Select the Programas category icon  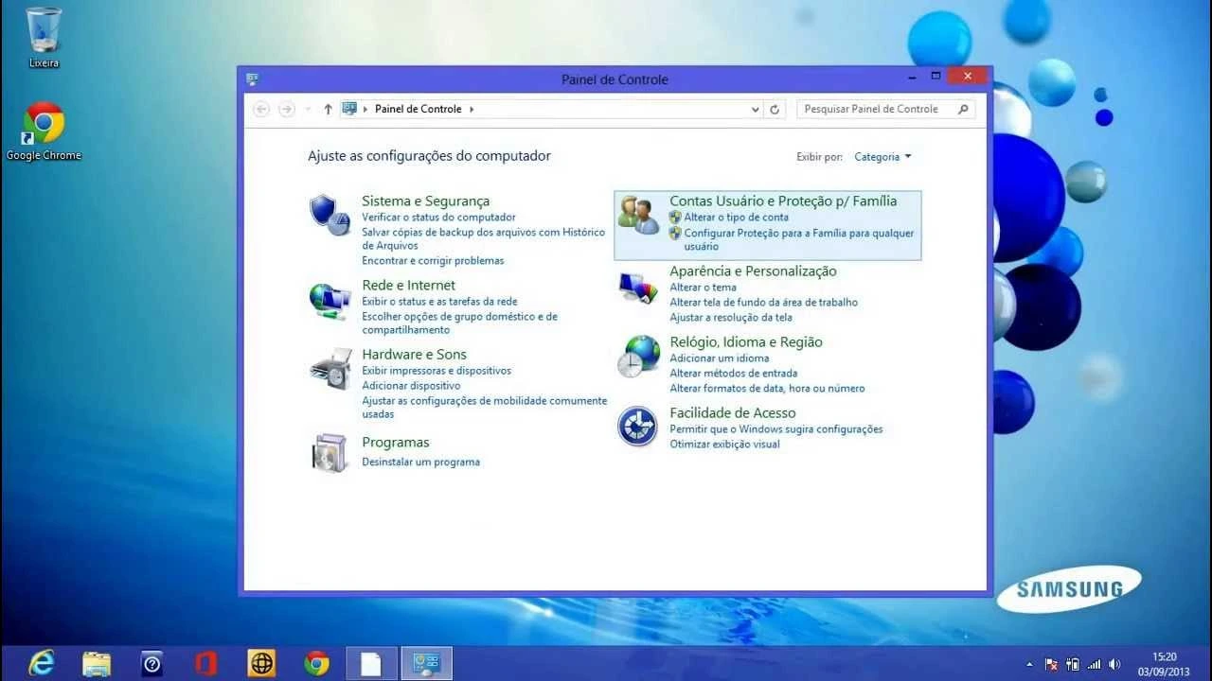(330, 452)
